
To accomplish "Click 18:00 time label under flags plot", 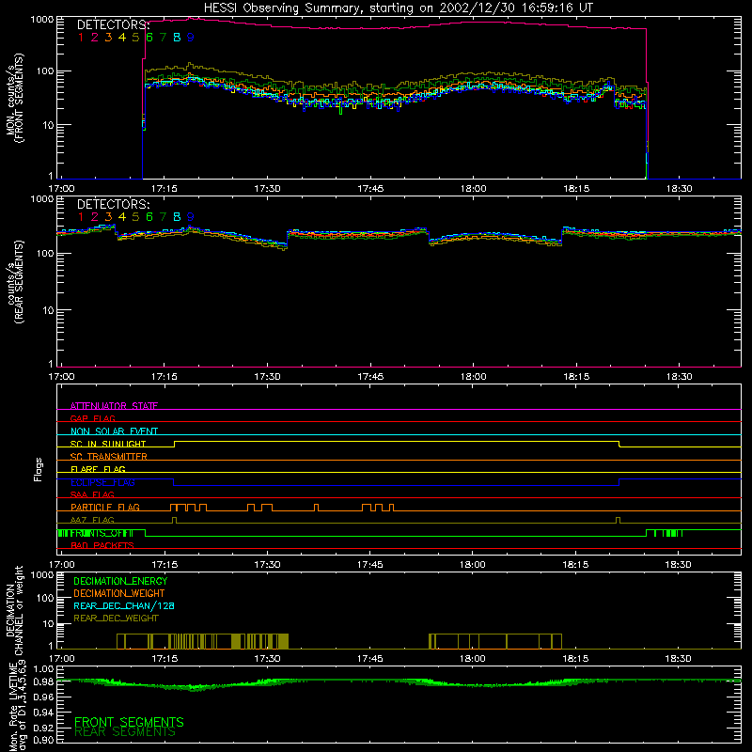I will point(473,565).
